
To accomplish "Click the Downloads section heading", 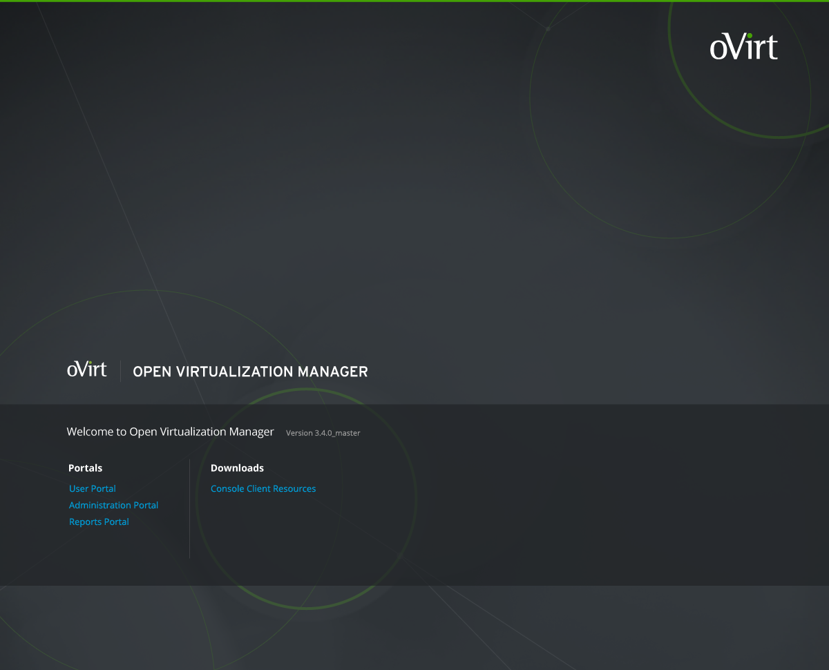I will tap(237, 468).
